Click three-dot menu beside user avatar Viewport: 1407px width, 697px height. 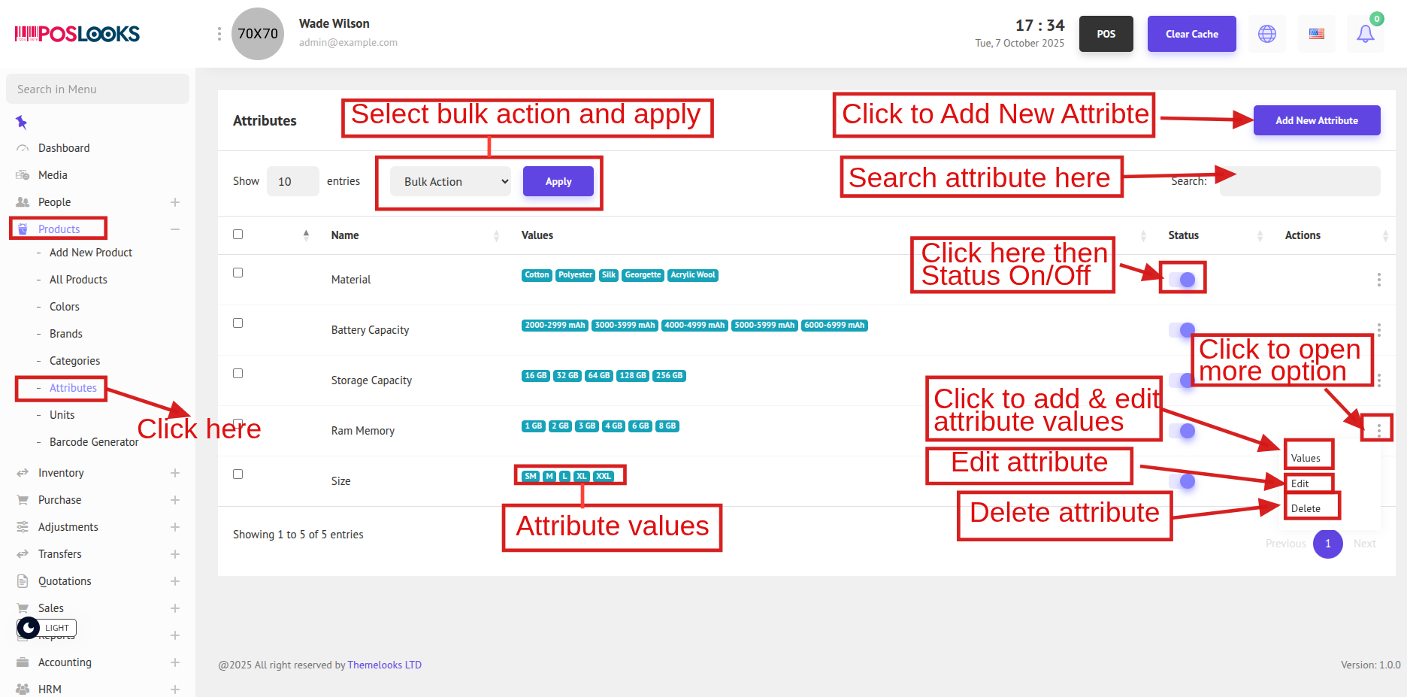pyautogui.click(x=219, y=34)
